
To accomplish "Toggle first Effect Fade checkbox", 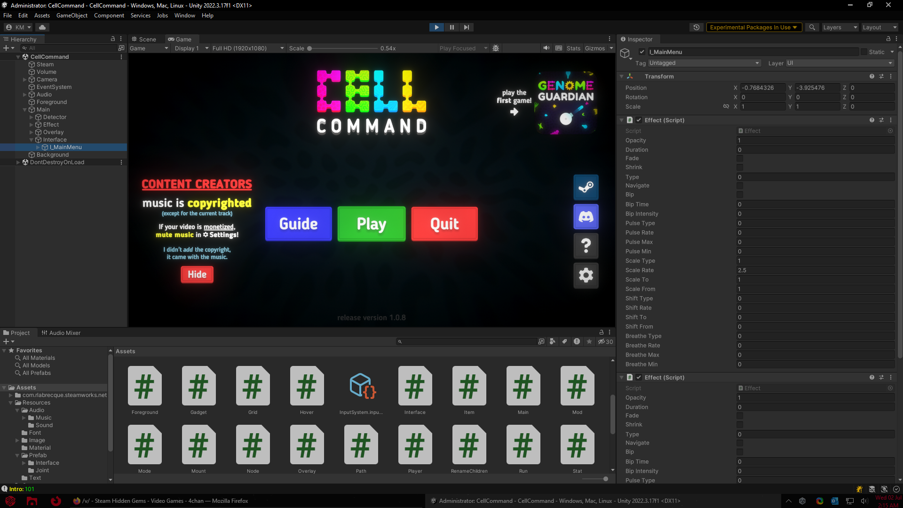I will click(x=740, y=159).
